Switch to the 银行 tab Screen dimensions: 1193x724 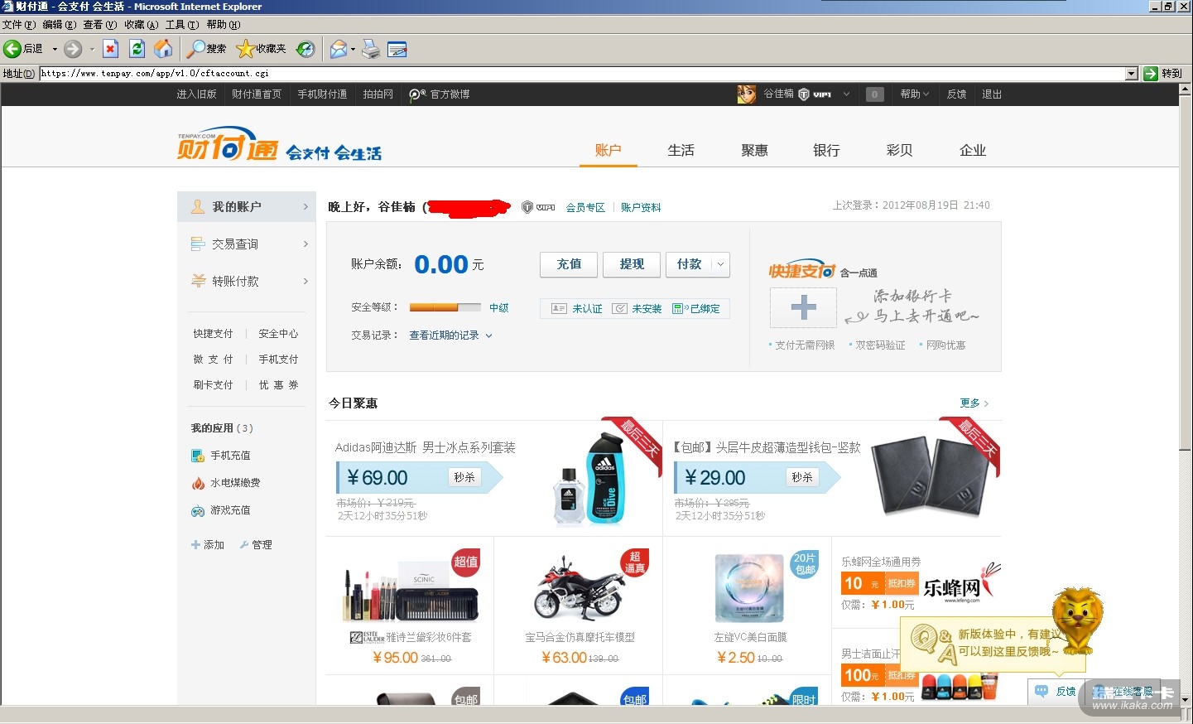click(826, 150)
